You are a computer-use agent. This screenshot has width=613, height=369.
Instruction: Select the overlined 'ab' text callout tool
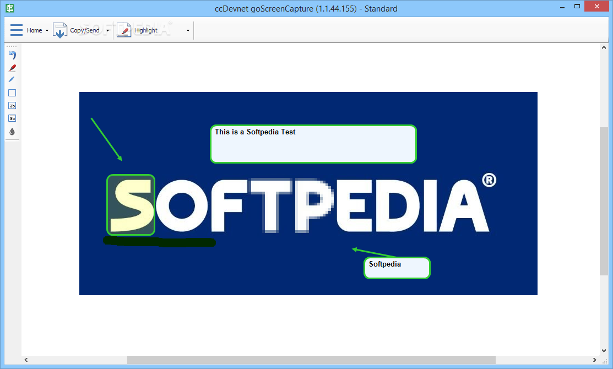coord(12,118)
